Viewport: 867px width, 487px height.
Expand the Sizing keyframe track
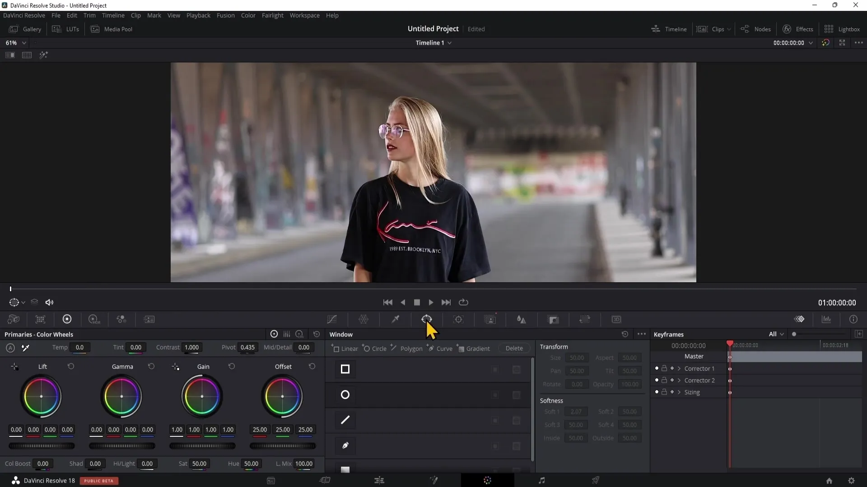click(x=679, y=392)
